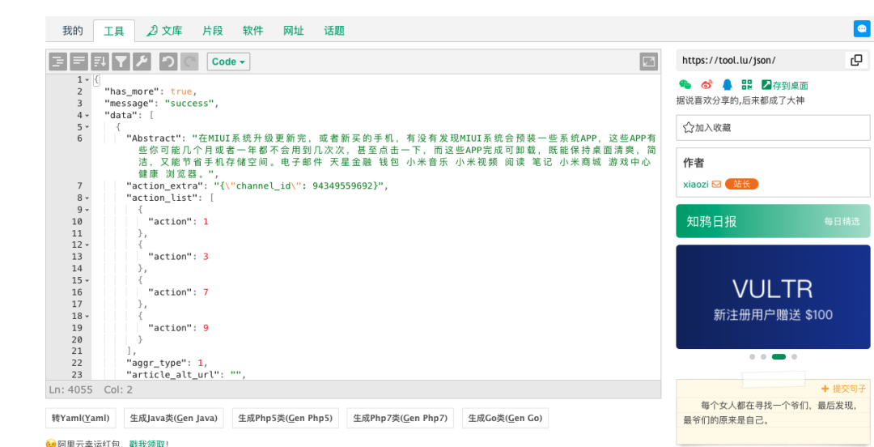Open the 话题 tab
The height and width of the screenshot is (447, 874).
334,31
